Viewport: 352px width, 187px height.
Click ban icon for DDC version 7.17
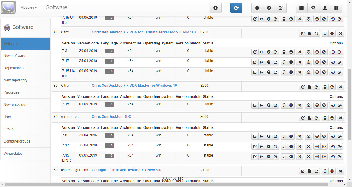coord(324,146)
